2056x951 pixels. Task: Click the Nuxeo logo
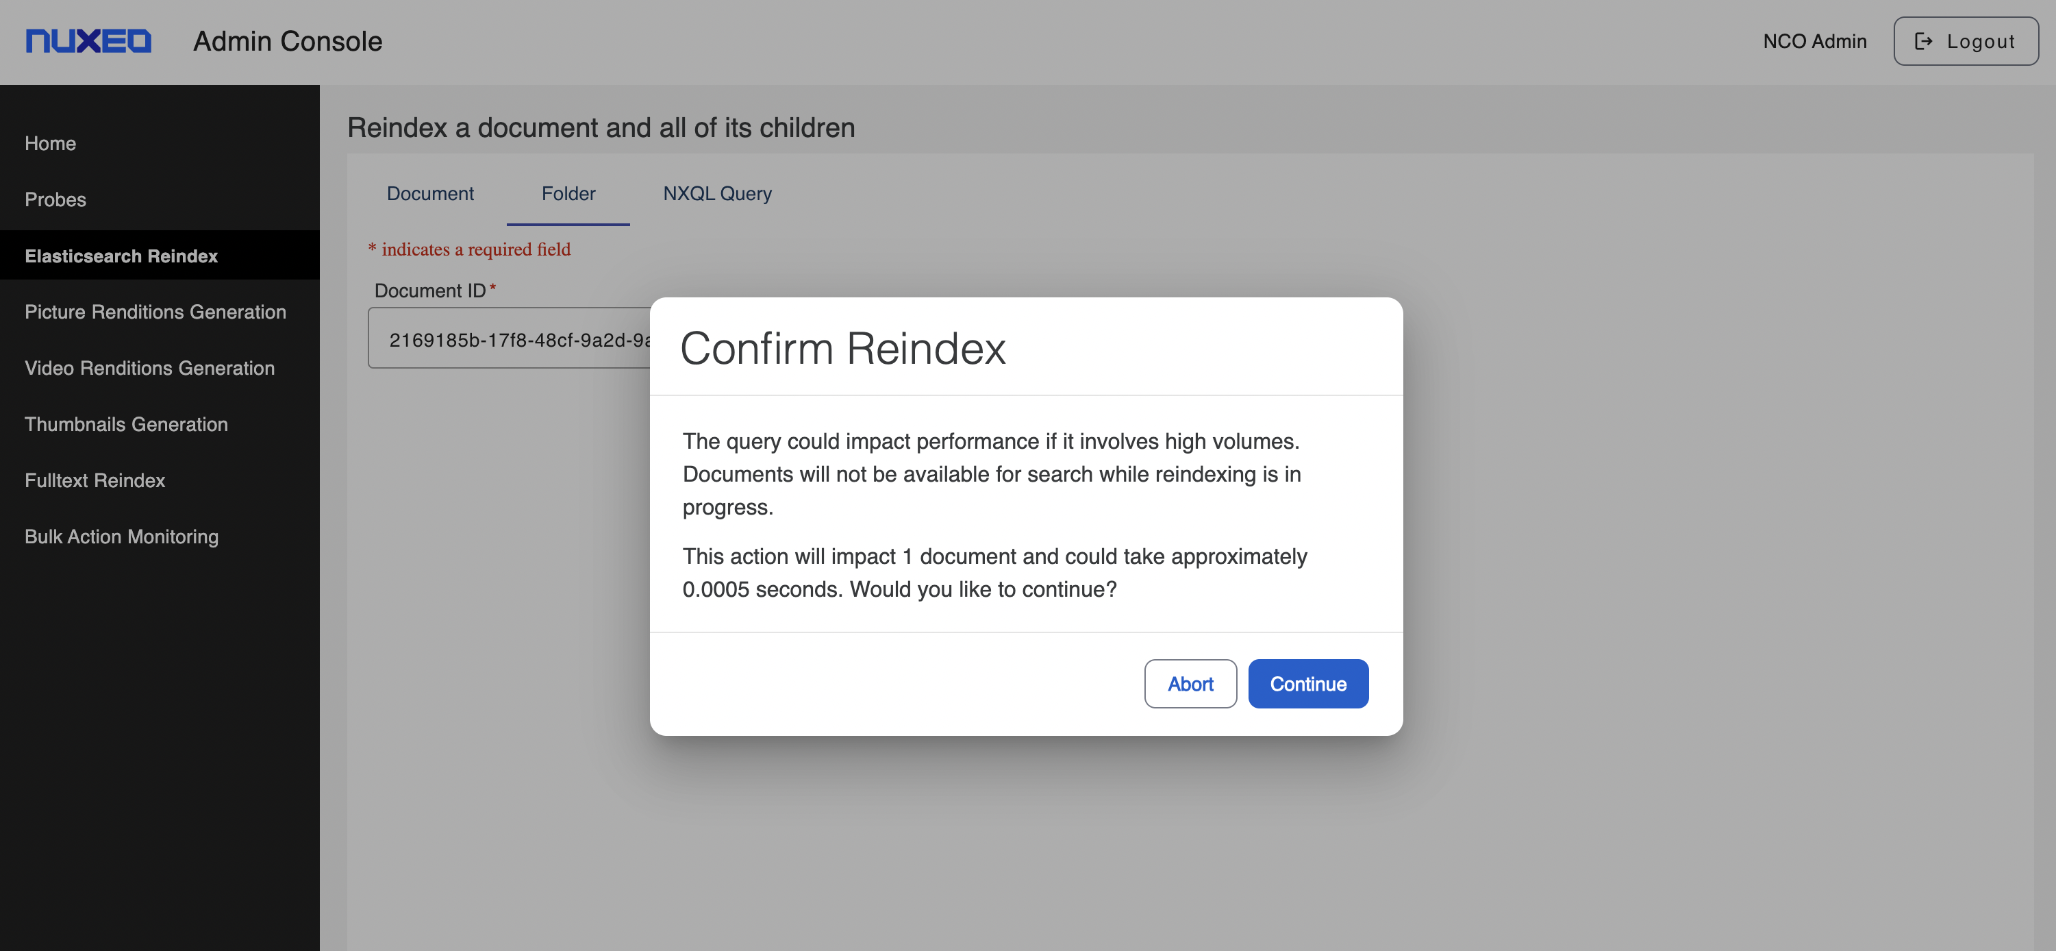coord(88,40)
